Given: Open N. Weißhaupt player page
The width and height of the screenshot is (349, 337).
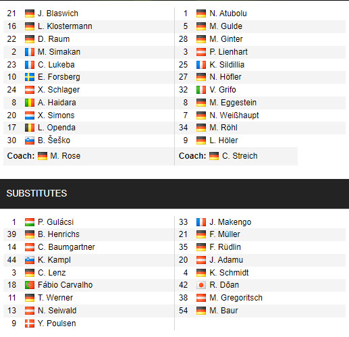Looking at the screenshot, I should click(x=234, y=115).
